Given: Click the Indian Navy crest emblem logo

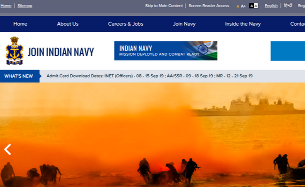Looking at the screenshot, I should (14, 51).
